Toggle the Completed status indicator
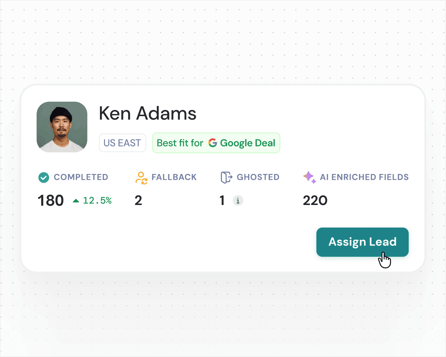The image size is (446, 357). click(x=44, y=177)
